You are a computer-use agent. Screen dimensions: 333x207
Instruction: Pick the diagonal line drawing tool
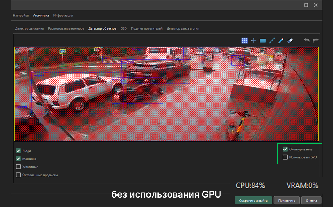[272, 41]
